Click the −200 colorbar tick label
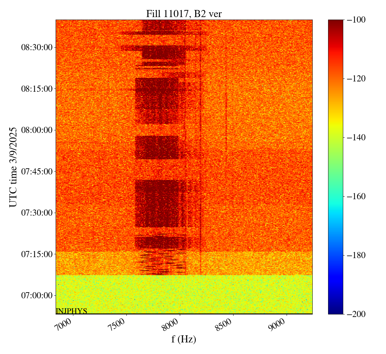Screen dimensions: 386x354 pyautogui.click(x=356, y=314)
